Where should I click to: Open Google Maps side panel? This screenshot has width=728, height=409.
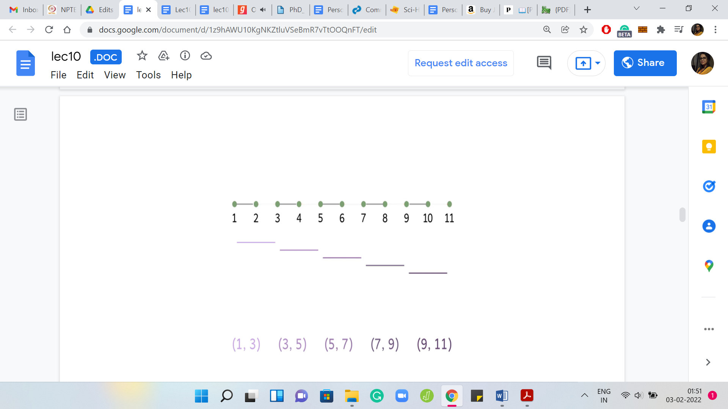[709, 266]
